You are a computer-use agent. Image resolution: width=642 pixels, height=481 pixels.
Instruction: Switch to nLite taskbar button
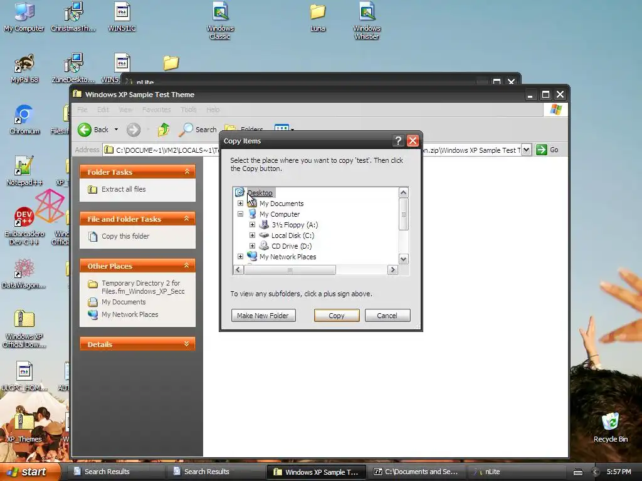tap(516, 472)
